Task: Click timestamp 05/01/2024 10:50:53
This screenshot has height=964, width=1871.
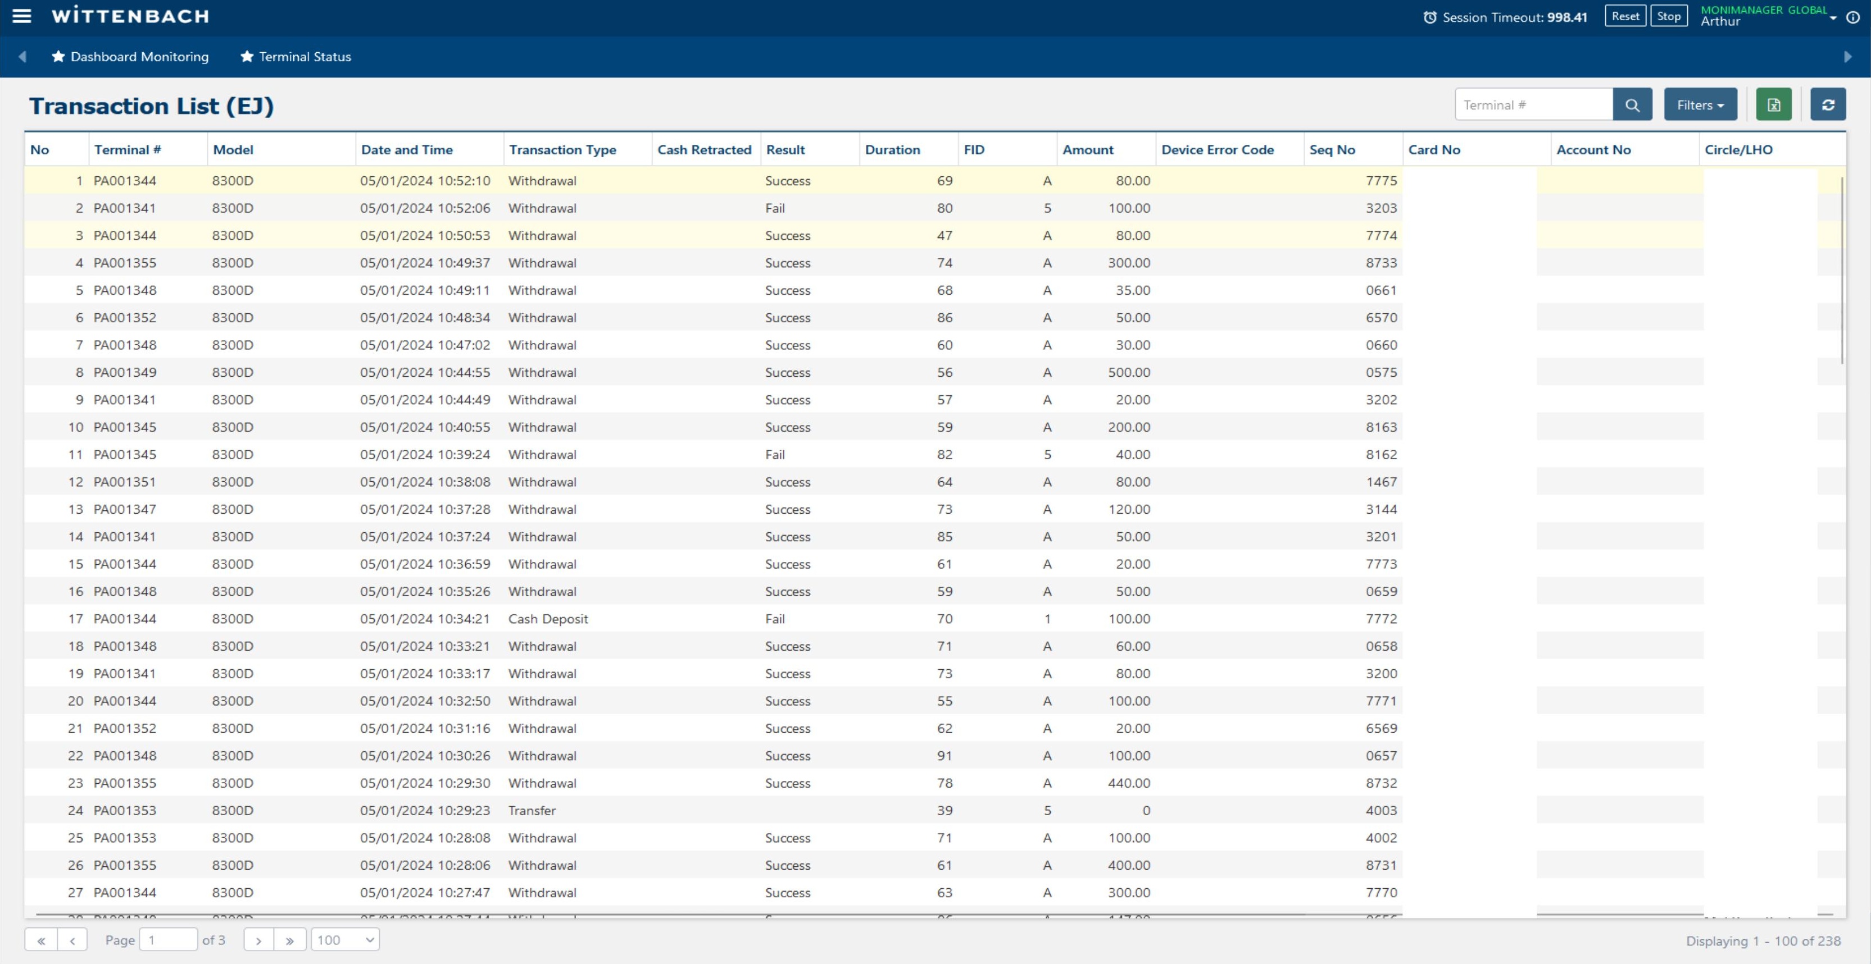Action: [425, 236]
